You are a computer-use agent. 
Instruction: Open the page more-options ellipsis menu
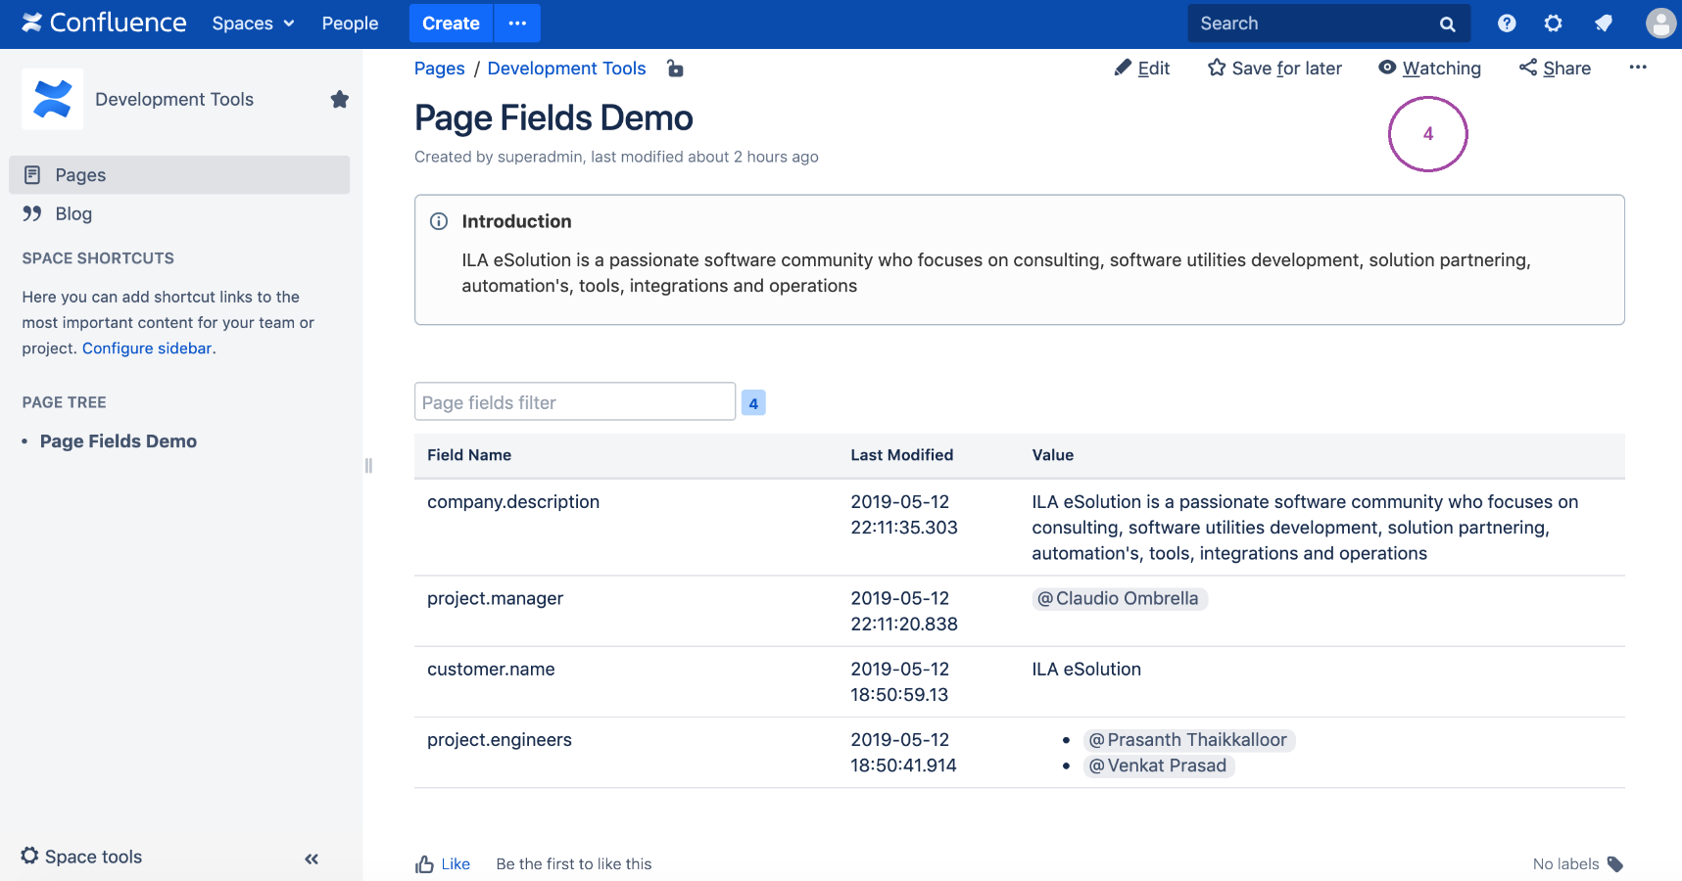(x=1638, y=68)
